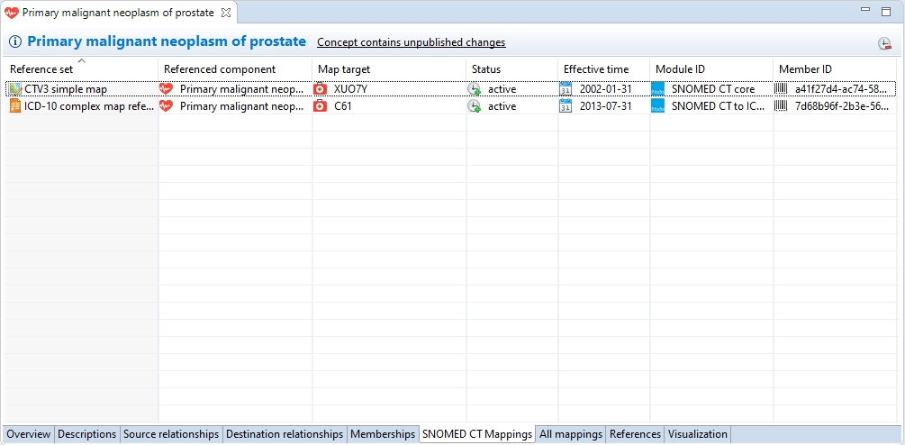
Task: Click the history clock icon at top right
Action: pyautogui.click(x=884, y=44)
